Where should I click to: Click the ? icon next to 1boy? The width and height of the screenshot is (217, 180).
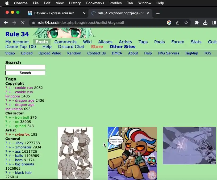pos(6,143)
